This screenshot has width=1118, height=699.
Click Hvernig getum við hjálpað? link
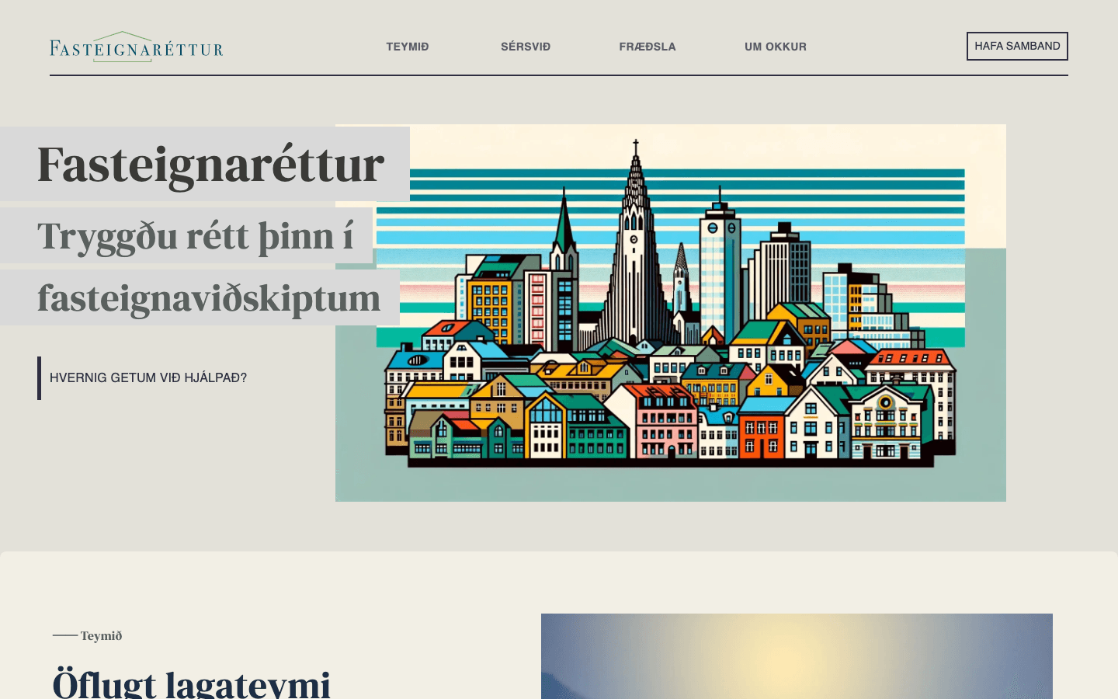(x=148, y=378)
